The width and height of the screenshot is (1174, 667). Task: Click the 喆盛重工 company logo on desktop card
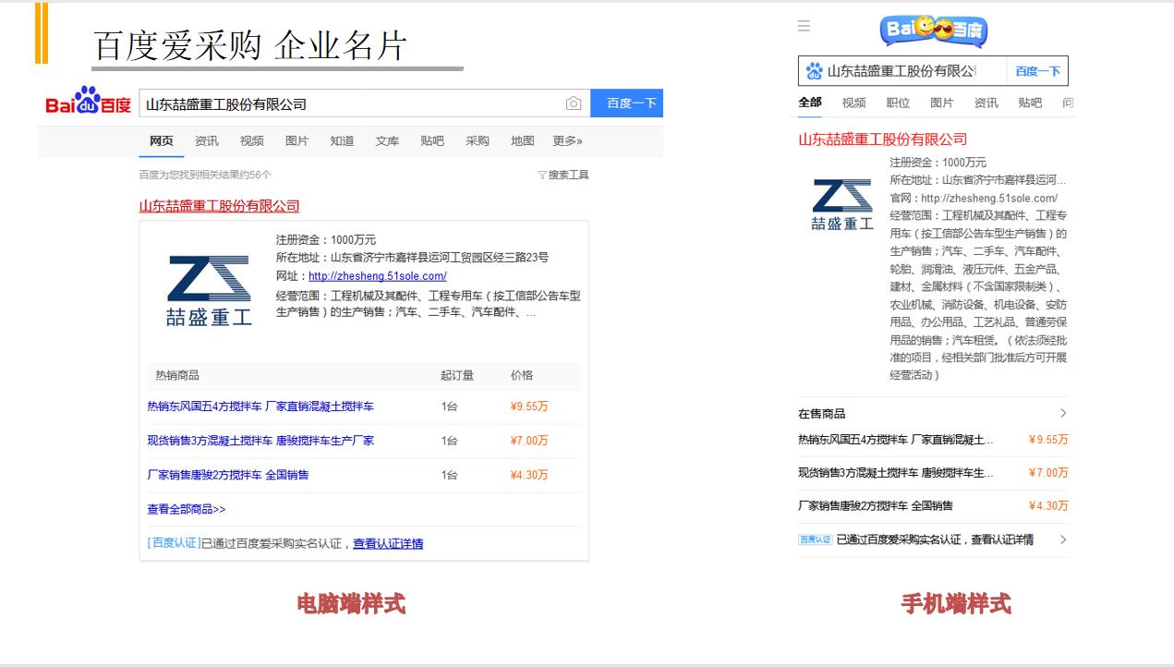click(x=209, y=290)
